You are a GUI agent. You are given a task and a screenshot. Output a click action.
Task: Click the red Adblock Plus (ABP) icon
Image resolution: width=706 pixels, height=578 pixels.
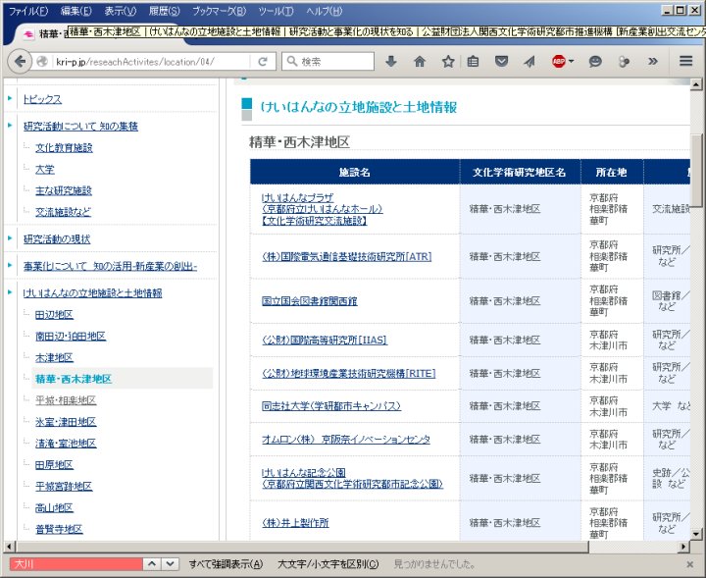click(559, 61)
